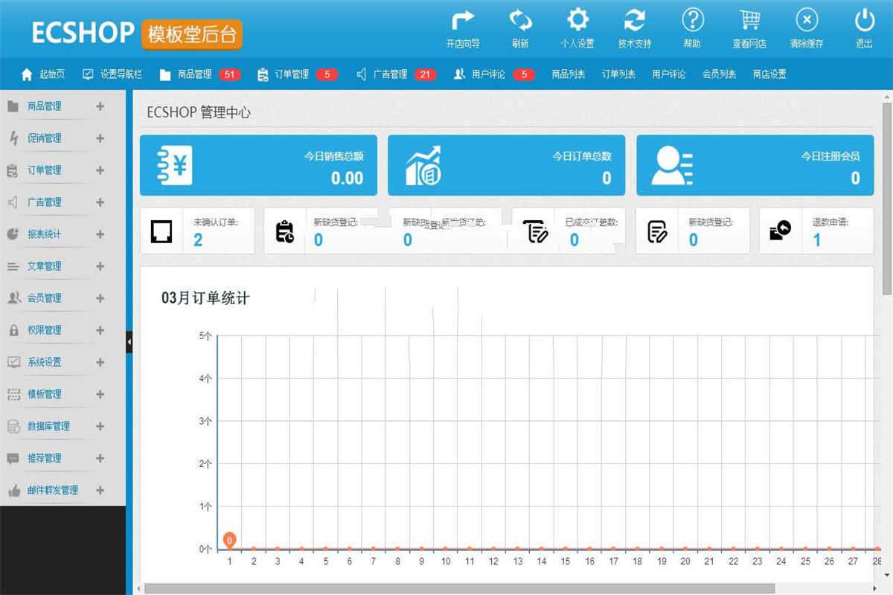This screenshot has width=893, height=595.
Task: Click the 未确认订单 square icon
Action: point(161,231)
